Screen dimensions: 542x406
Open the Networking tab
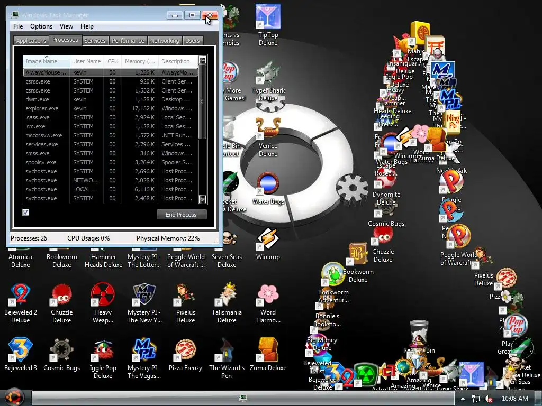tap(165, 40)
